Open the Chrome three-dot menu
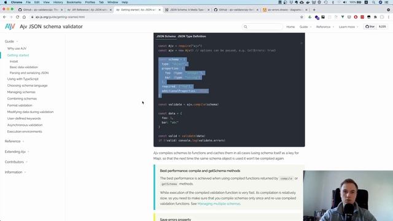Screen dimensions: 393x221 coord(388,17)
